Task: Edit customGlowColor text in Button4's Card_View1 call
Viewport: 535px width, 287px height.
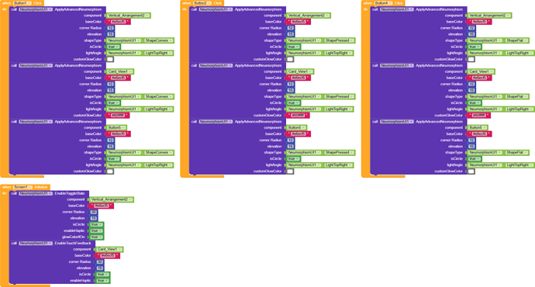Action: 479,116
